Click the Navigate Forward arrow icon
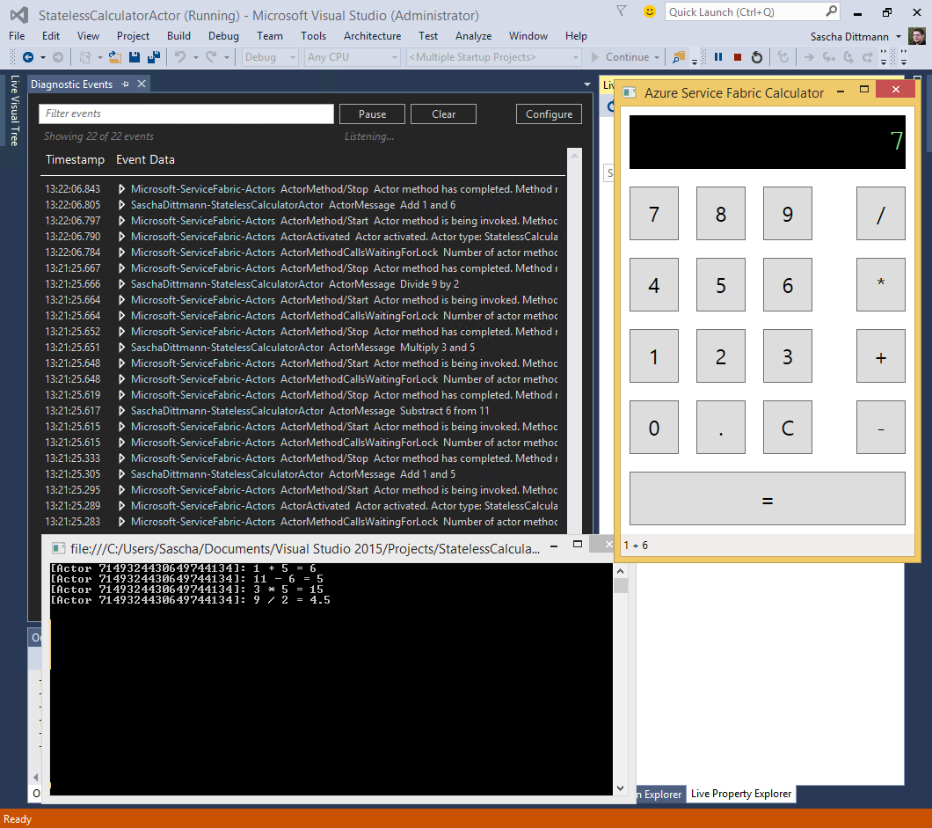 point(58,57)
